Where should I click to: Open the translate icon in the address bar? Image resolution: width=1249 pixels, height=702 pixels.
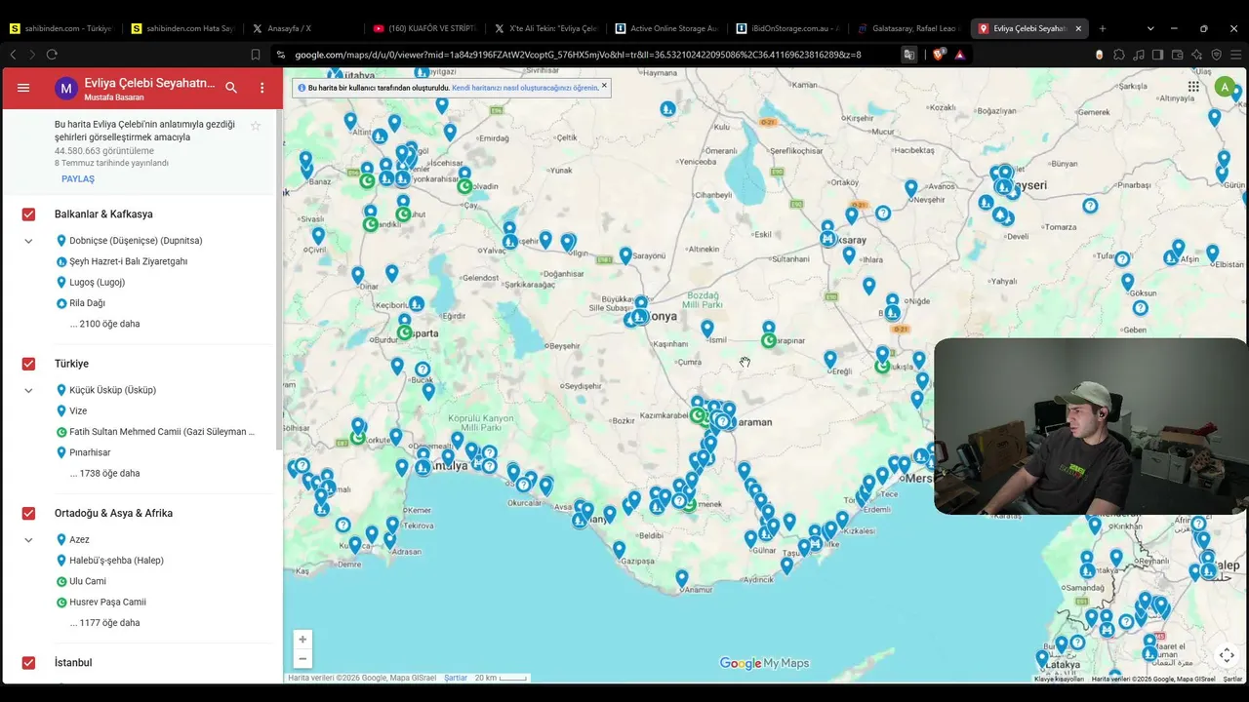(x=909, y=55)
